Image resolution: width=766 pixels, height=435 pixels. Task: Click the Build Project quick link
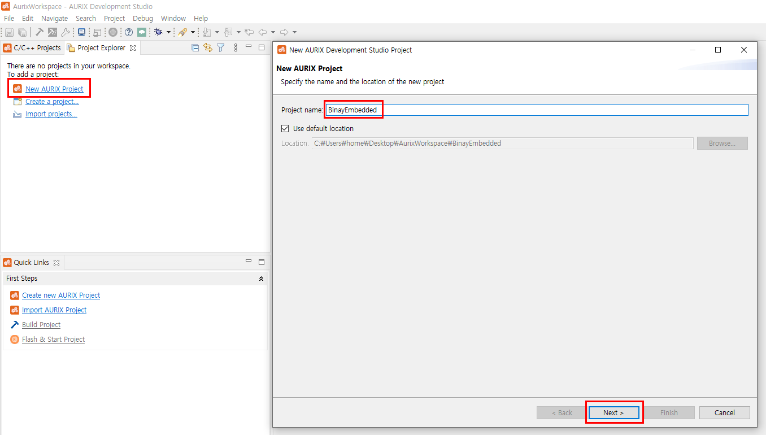click(41, 325)
